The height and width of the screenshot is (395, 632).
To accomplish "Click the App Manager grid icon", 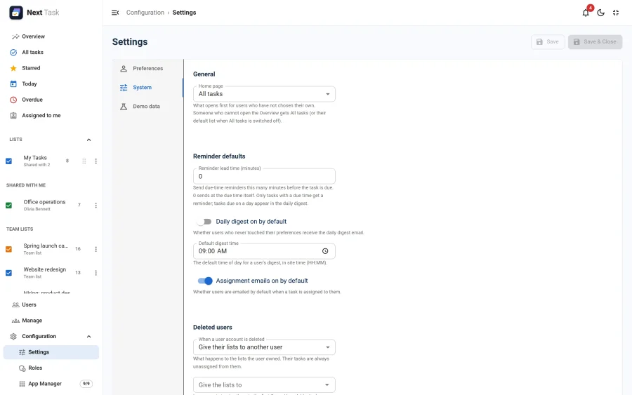I will click(22, 384).
